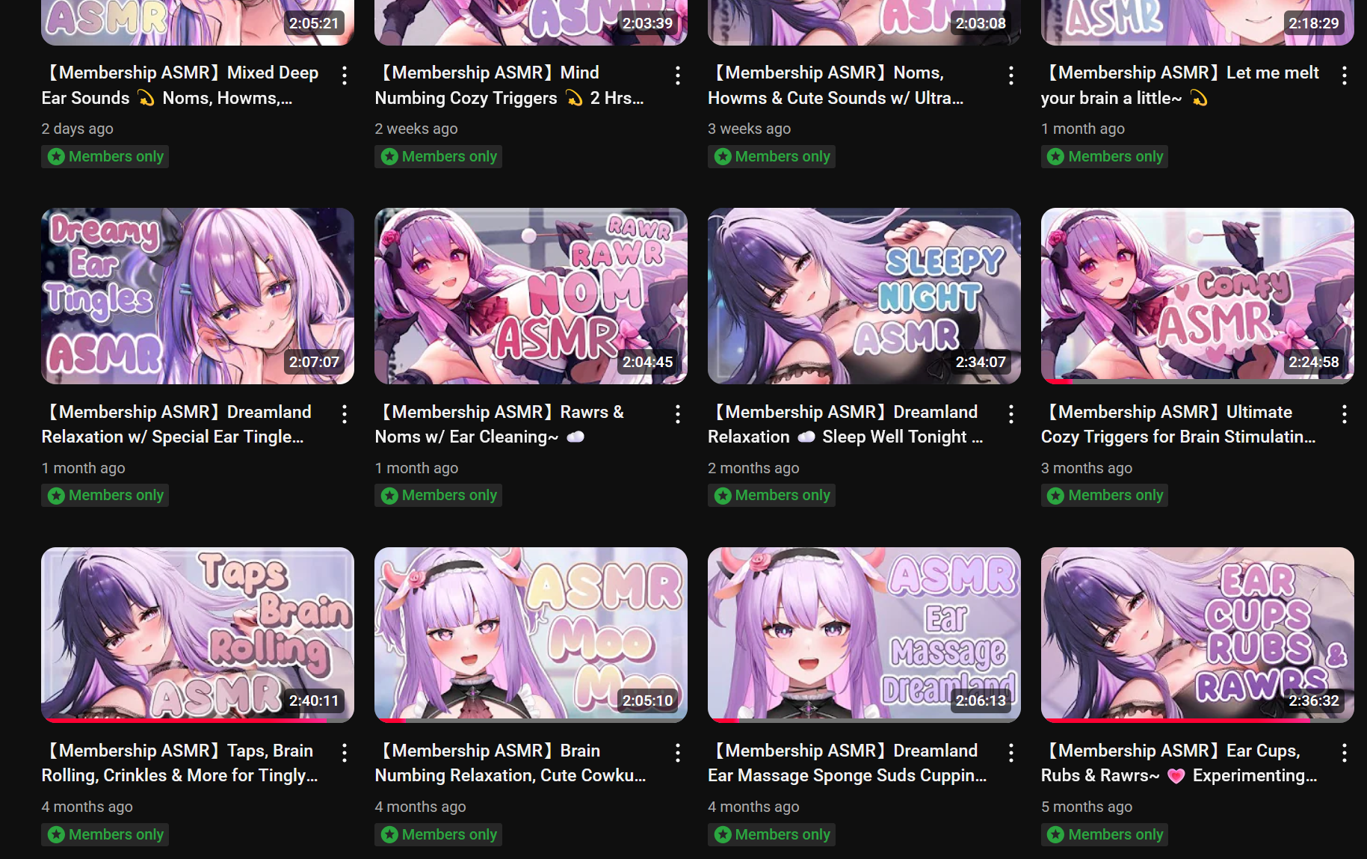Screen dimensions: 1367x859
Task: Expand more actions for Brain Numbing Relaxation video
Action: [678, 753]
